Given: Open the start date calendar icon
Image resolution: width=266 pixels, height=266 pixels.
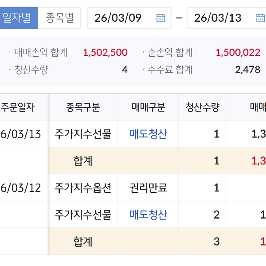Looking at the screenshot, I should point(160,18).
